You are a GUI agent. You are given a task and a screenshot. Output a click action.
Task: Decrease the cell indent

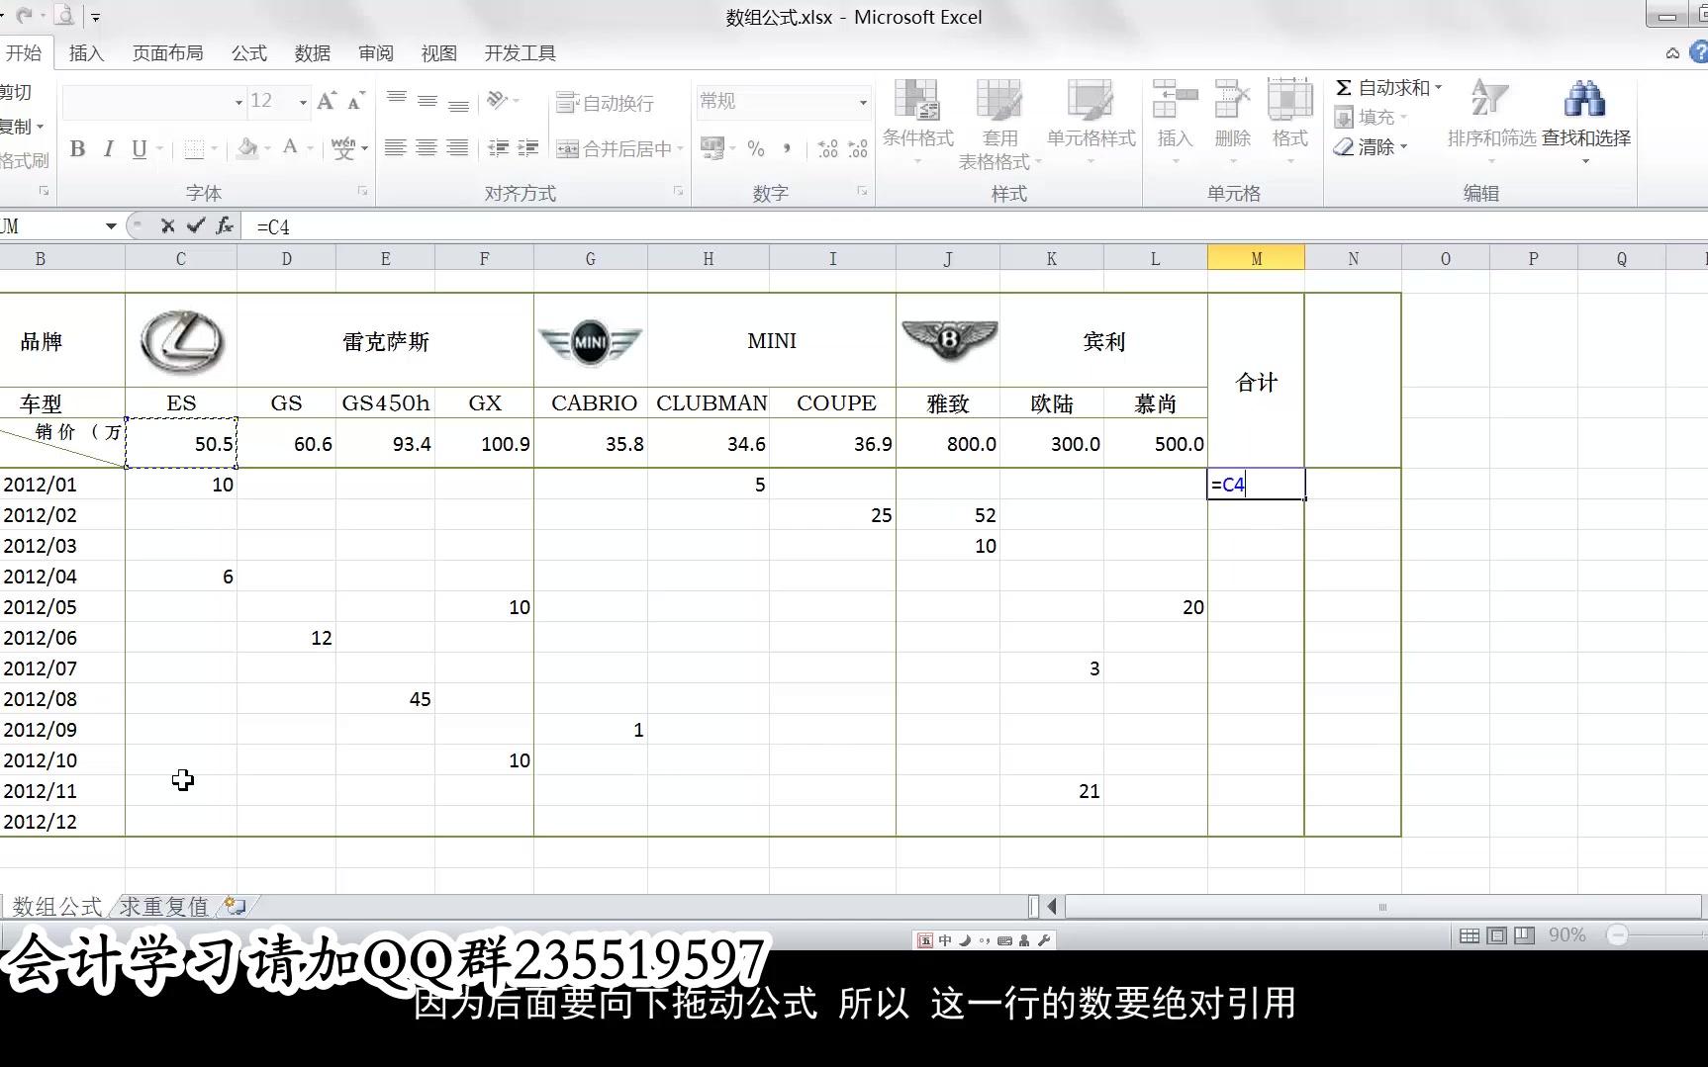click(x=499, y=148)
